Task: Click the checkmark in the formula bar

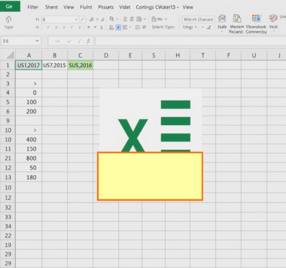Action: click(69, 41)
